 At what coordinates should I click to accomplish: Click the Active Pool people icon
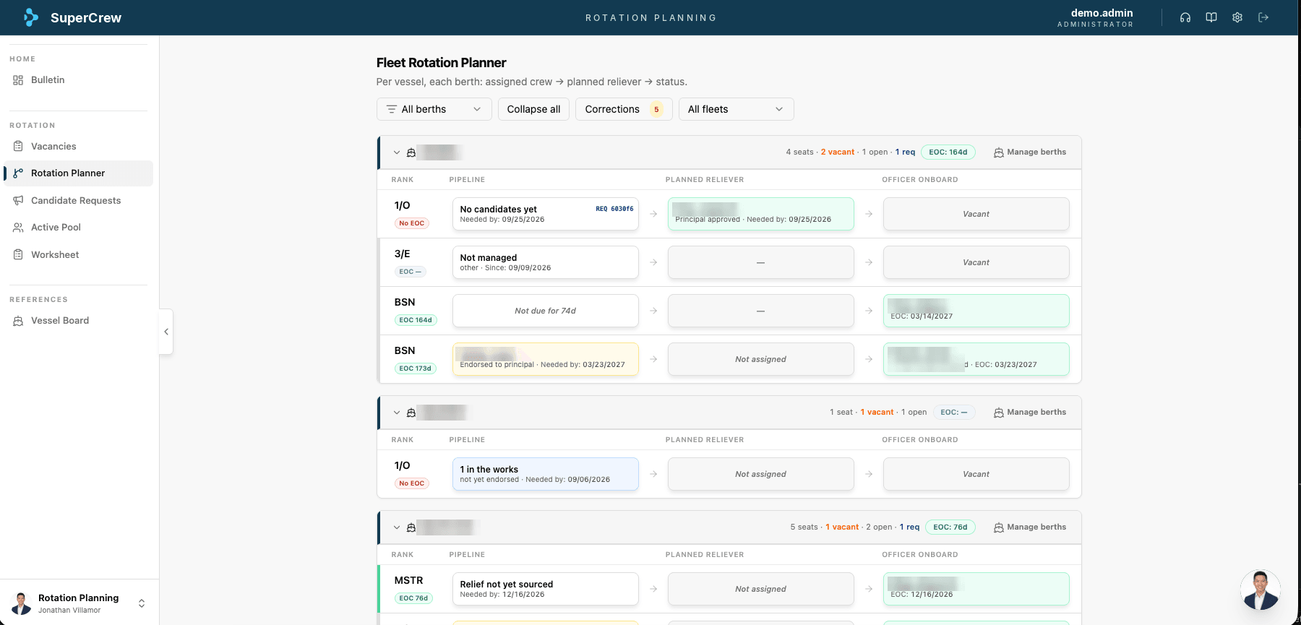pos(18,228)
